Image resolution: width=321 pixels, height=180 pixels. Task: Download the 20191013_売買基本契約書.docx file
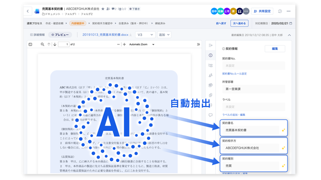[130, 35]
